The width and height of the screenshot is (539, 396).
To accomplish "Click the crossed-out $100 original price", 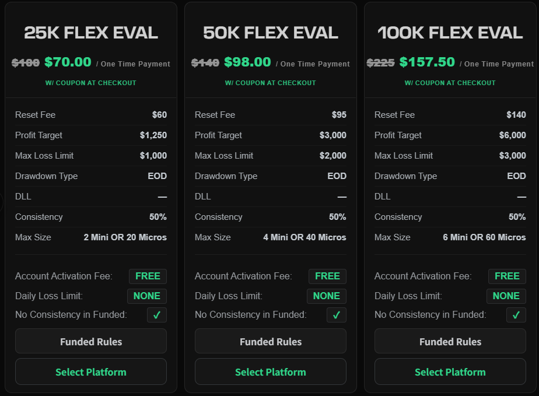I will pyautogui.click(x=26, y=63).
